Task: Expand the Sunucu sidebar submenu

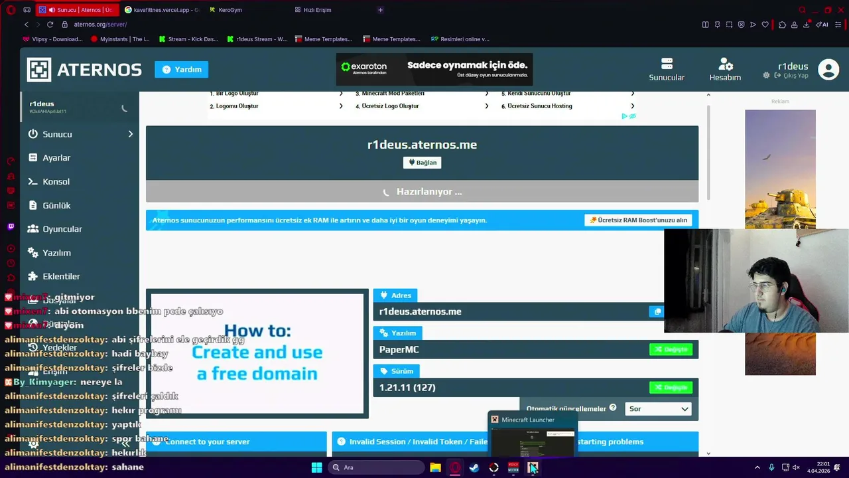Action: [x=131, y=134]
